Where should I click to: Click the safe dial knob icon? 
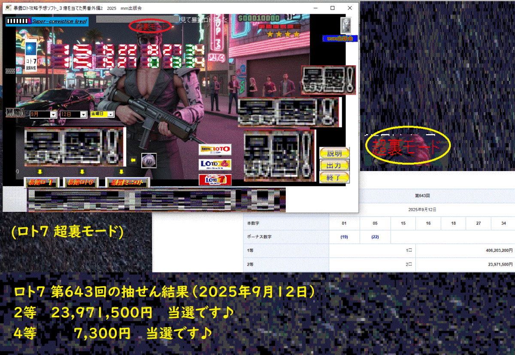click(x=148, y=160)
